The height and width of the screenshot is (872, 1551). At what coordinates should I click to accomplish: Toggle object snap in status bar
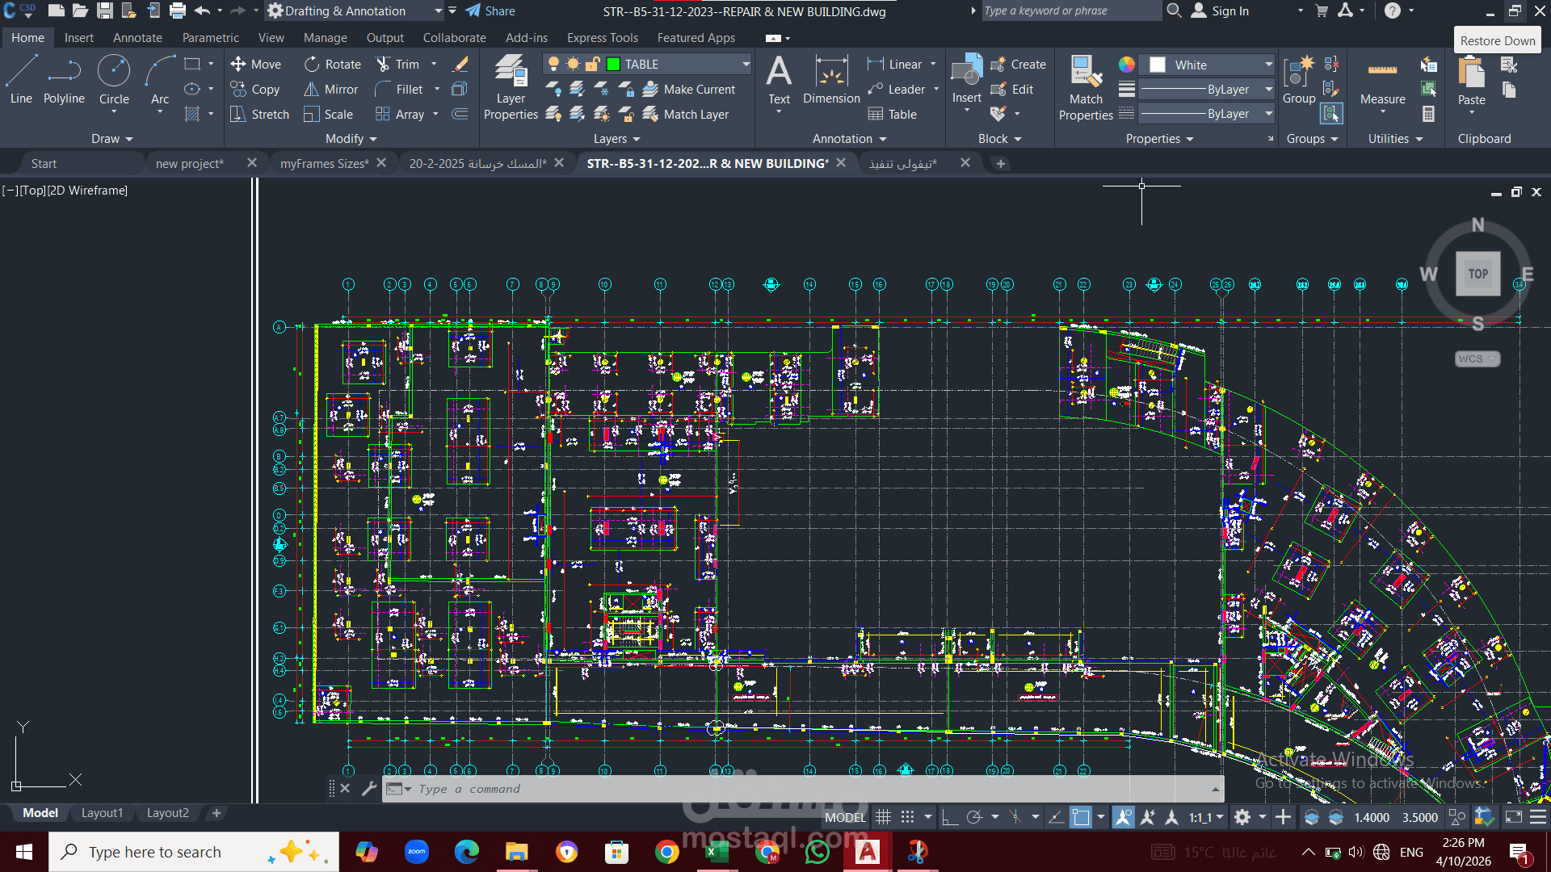click(x=1081, y=817)
